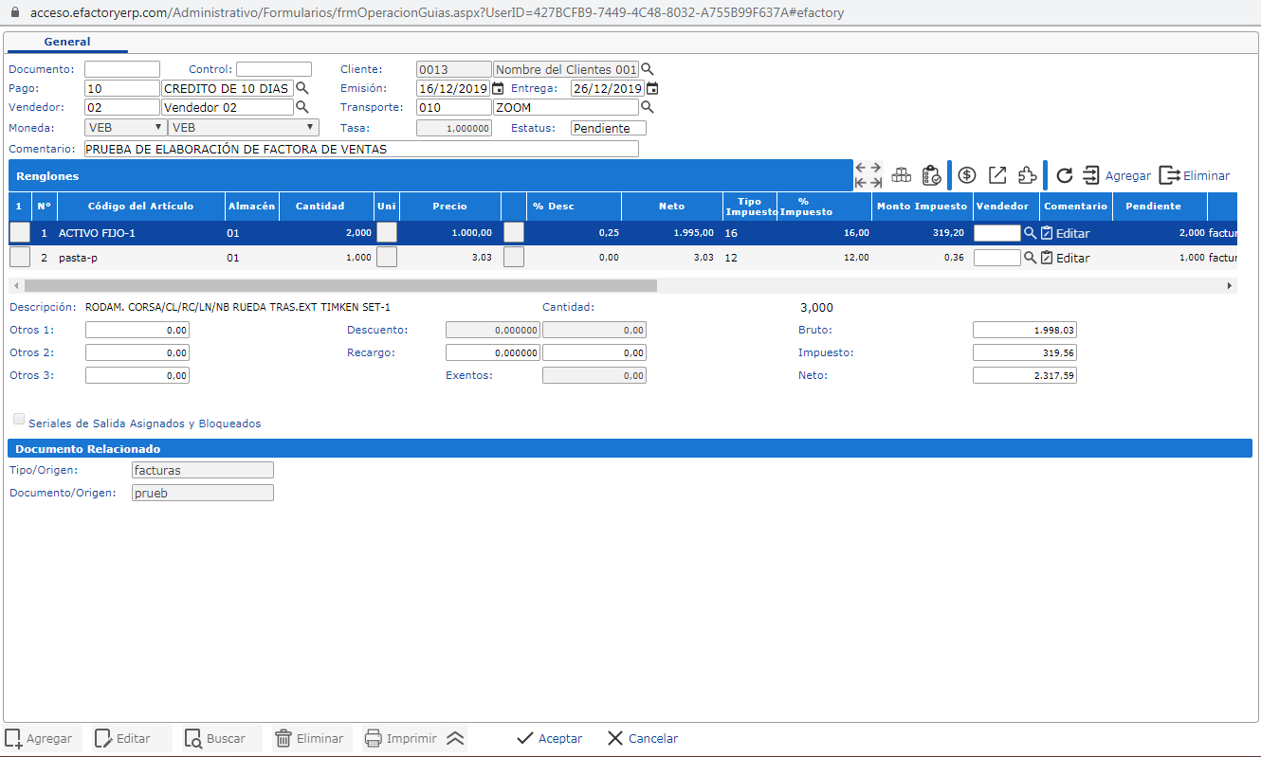Search Vendedor for the ACTIVO FIJO-1 row
This screenshot has height=757, width=1261.
pyautogui.click(x=1030, y=233)
